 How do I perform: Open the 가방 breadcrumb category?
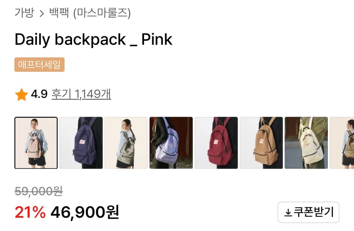(24, 13)
